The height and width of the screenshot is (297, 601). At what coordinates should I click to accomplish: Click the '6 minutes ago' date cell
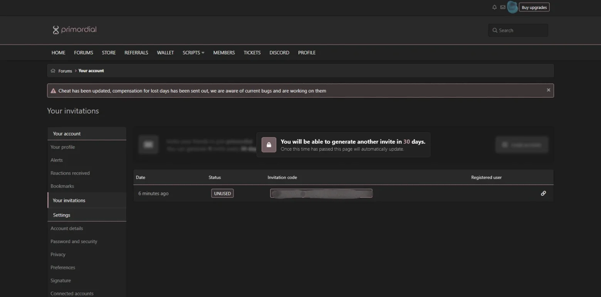(x=153, y=194)
